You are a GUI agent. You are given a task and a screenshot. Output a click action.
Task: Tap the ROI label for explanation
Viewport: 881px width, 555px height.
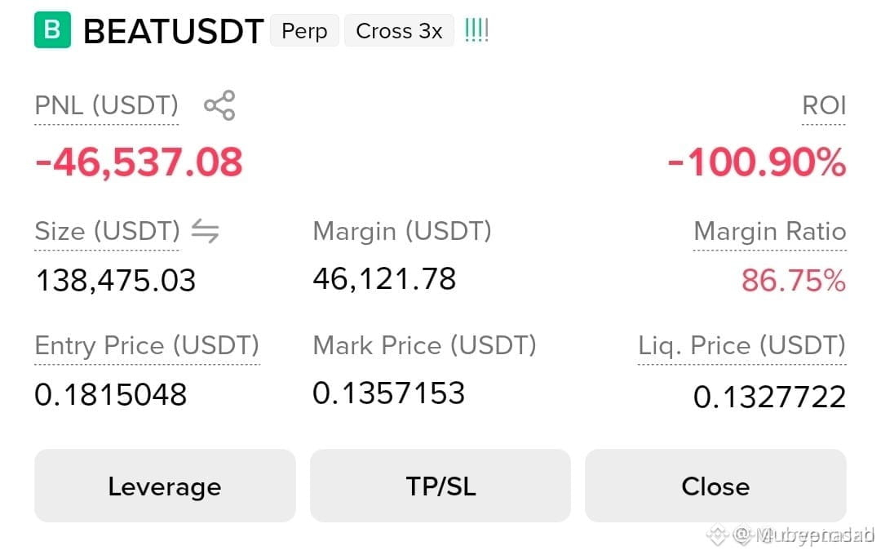(x=824, y=106)
